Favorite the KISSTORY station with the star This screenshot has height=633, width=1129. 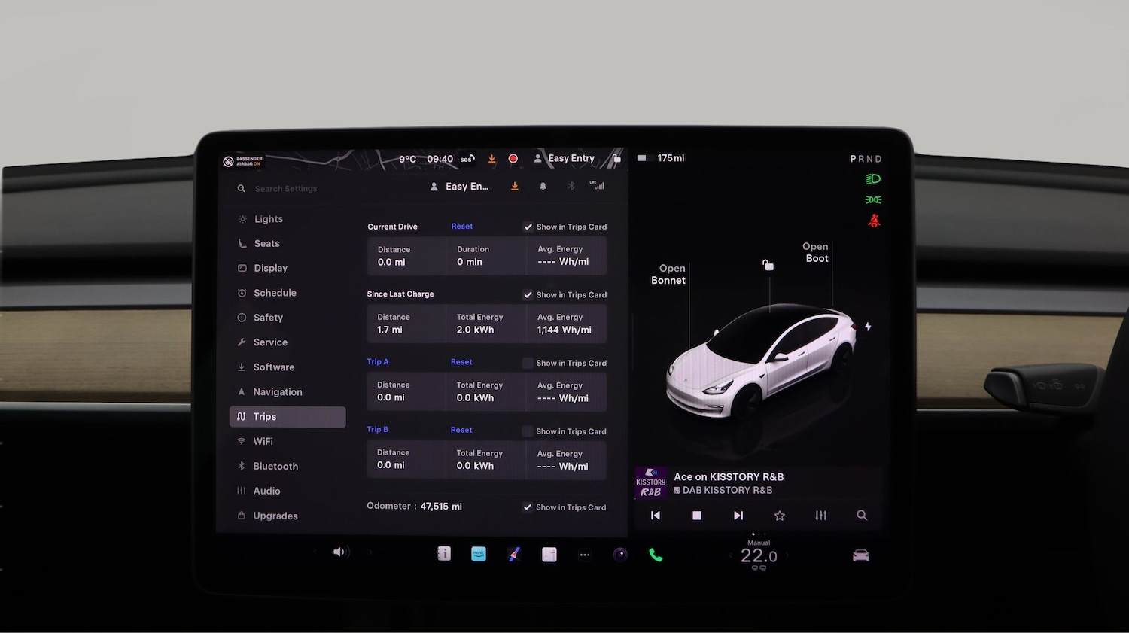click(780, 516)
